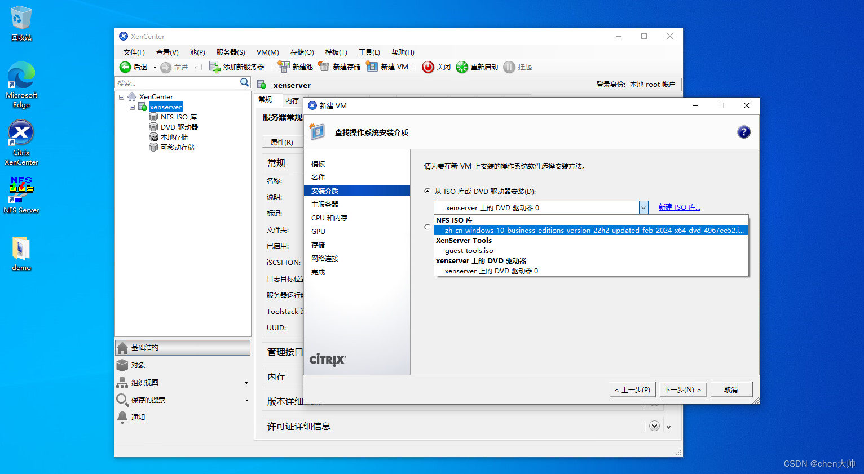Select the Infrastructure (基础结构) view

tap(183, 348)
